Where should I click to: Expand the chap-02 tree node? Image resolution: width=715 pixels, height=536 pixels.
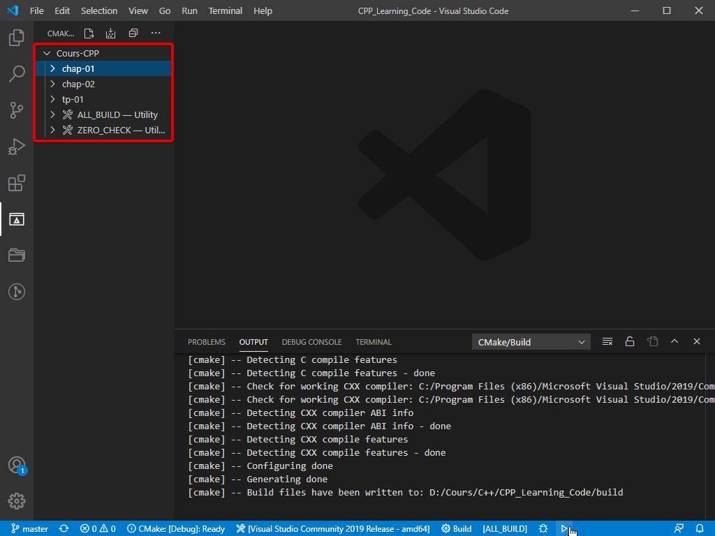(x=53, y=84)
